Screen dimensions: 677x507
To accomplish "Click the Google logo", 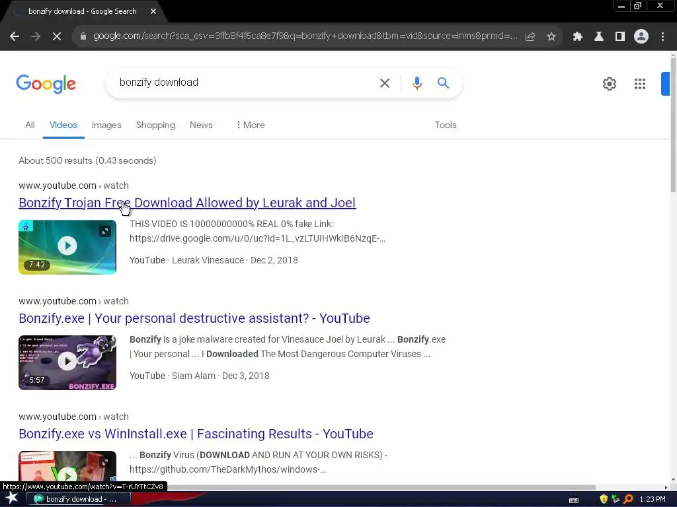I will click(46, 84).
